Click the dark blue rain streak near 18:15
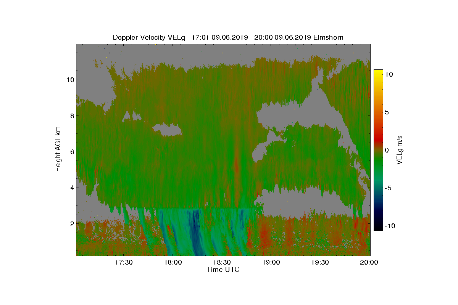Viewport: 458px width, 305px height. coord(196,233)
